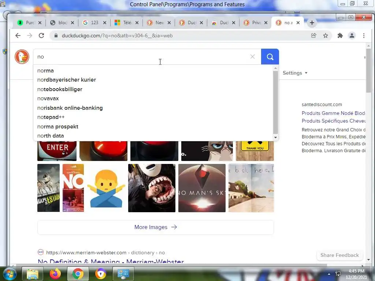Image resolution: width=375 pixels, height=281 pixels.
Task: Open the 'Produits Gamme Nodé' ad link
Action: (333, 113)
